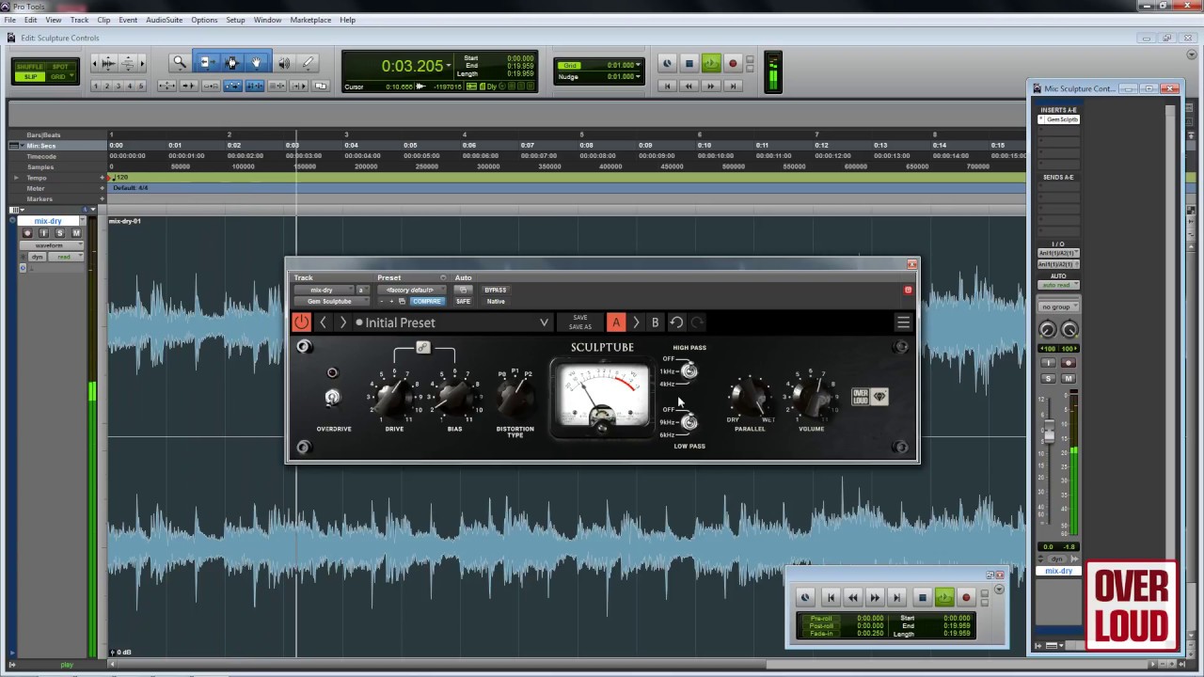This screenshot has height=677, width=1204.
Task: Click the Bias knob
Action: click(455, 398)
